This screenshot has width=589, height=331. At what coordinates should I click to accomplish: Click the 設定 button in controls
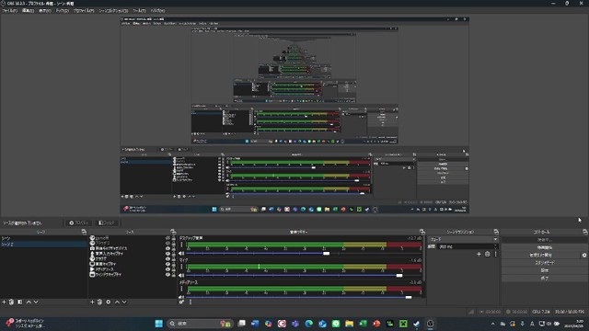[544, 270]
